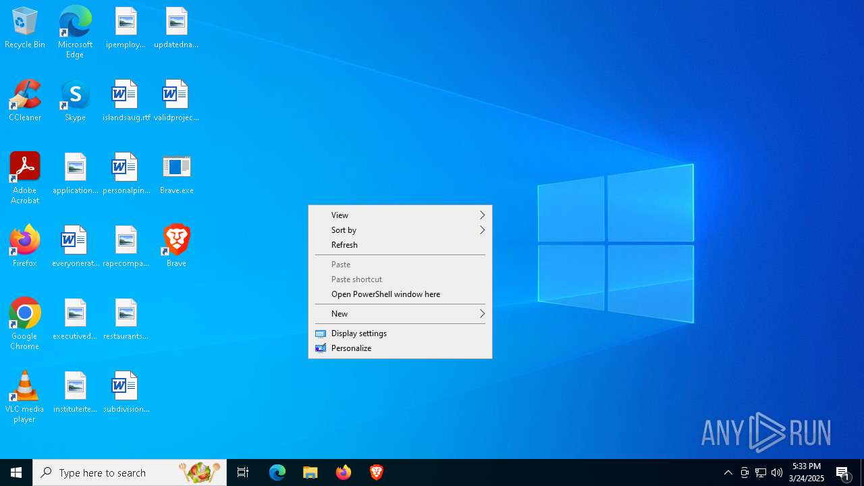Launch Firefox from the taskbar

pyautogui.click(x=344, y=473)
